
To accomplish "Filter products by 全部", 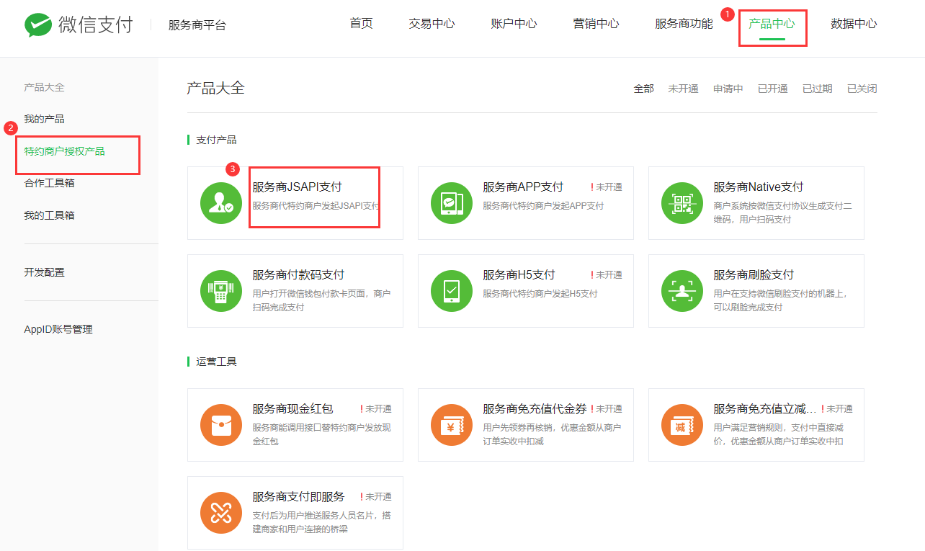I will click(x=643, y=89).
